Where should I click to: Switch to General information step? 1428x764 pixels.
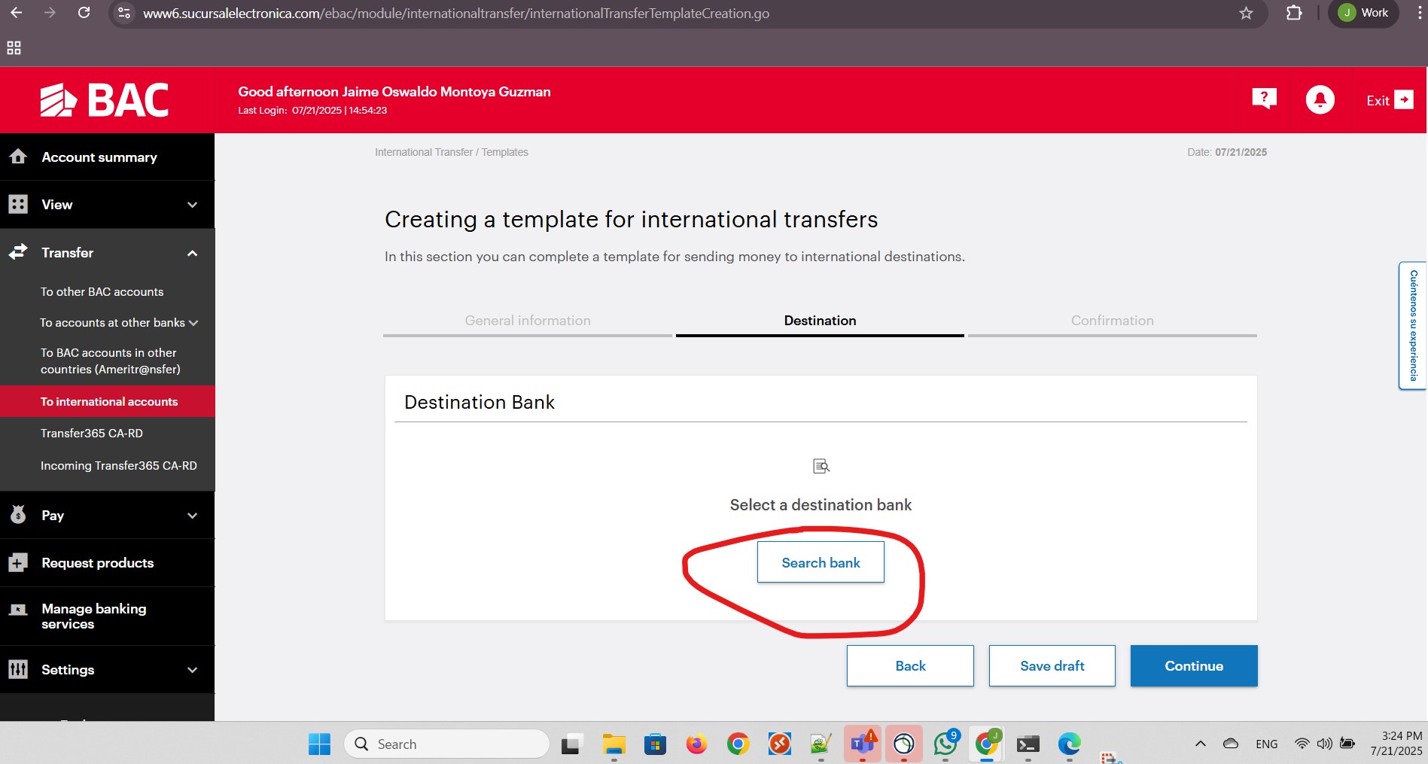pos(528,321)
